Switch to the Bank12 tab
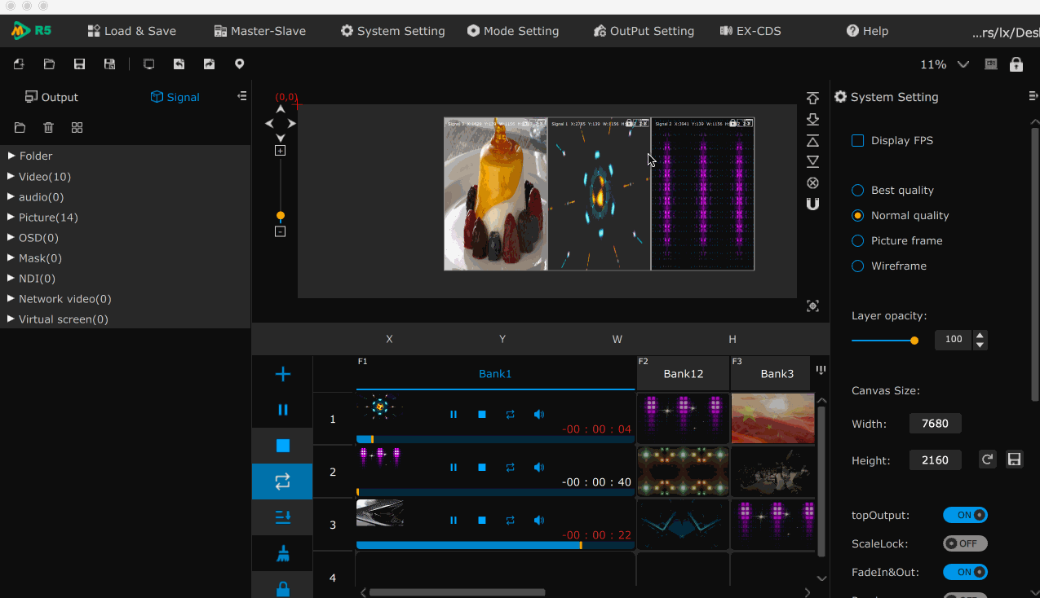1040x598 pixels. point(683,374)
